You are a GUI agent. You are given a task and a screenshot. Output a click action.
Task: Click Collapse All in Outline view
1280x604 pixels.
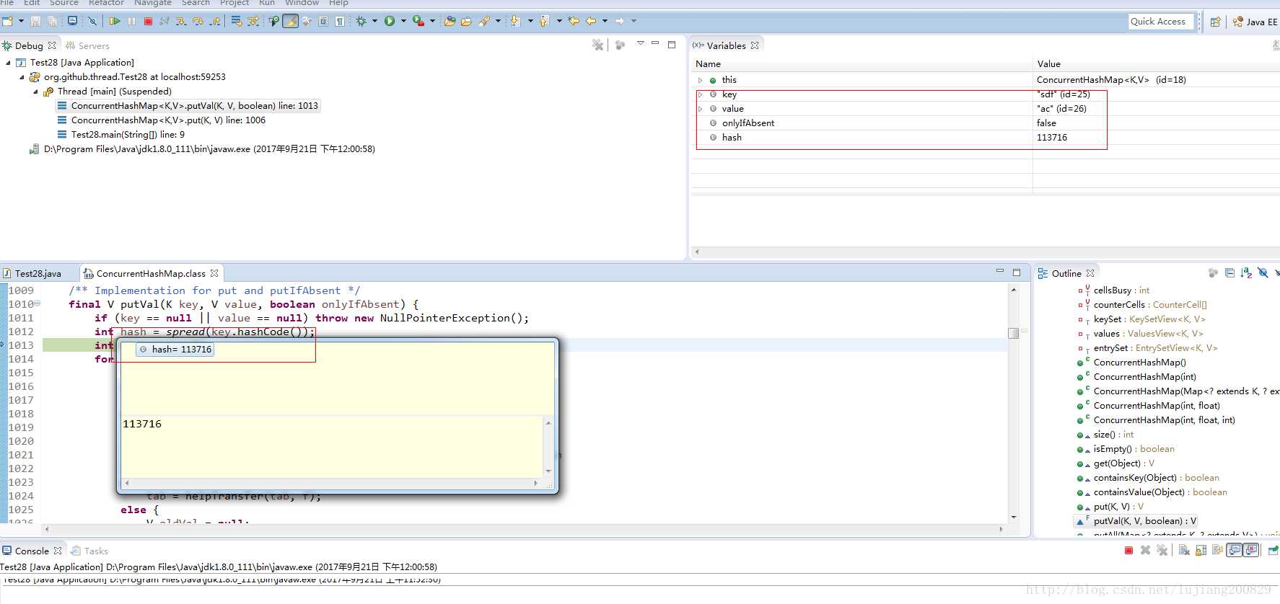coord(1229,273)
